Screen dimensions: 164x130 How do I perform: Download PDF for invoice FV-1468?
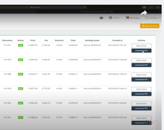(x=141, y=80)
